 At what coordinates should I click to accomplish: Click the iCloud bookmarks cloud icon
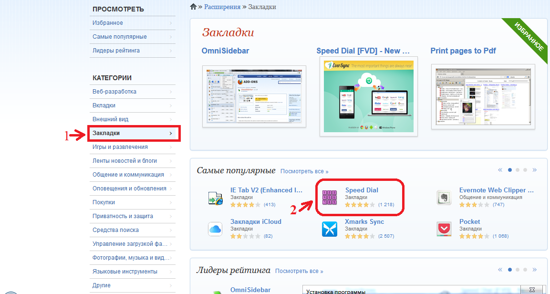(215, 229)
